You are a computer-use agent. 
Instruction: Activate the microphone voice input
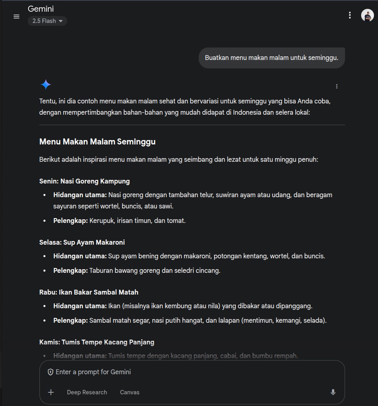[x=333, y=392]
